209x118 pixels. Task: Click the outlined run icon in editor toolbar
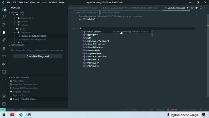[x=192, y=8]
